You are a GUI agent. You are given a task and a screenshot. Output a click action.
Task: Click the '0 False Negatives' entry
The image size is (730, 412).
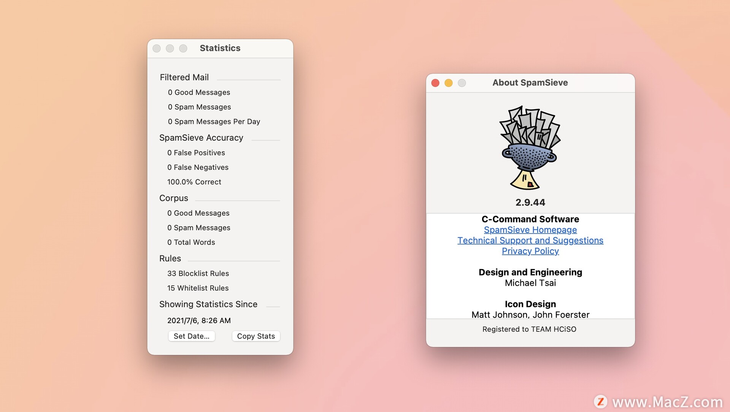[198, 167]
